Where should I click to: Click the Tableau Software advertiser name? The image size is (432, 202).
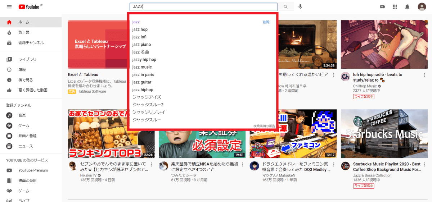coord(92,92)
